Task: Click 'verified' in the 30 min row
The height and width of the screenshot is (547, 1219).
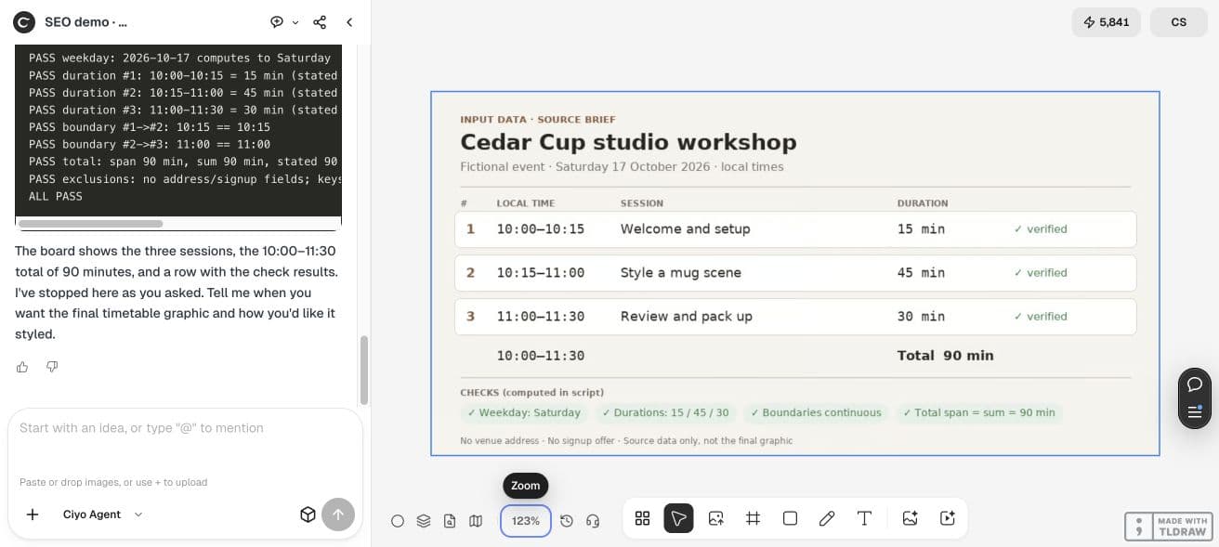Action: coord(1041,317)
